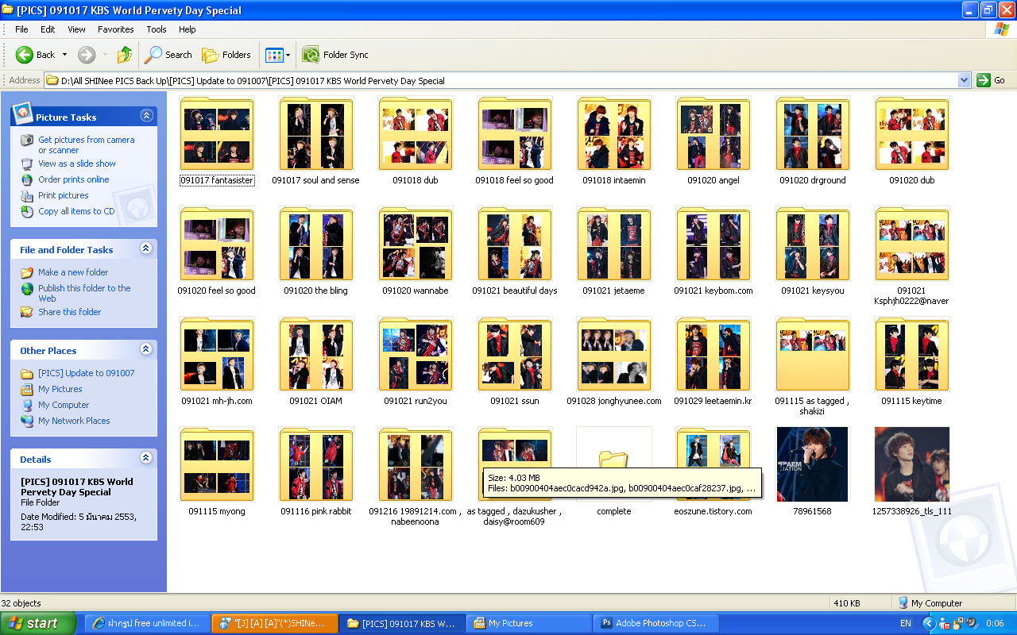Click Get pictures from camera or scanner
1017x635 pixels.
coord(87,144)
